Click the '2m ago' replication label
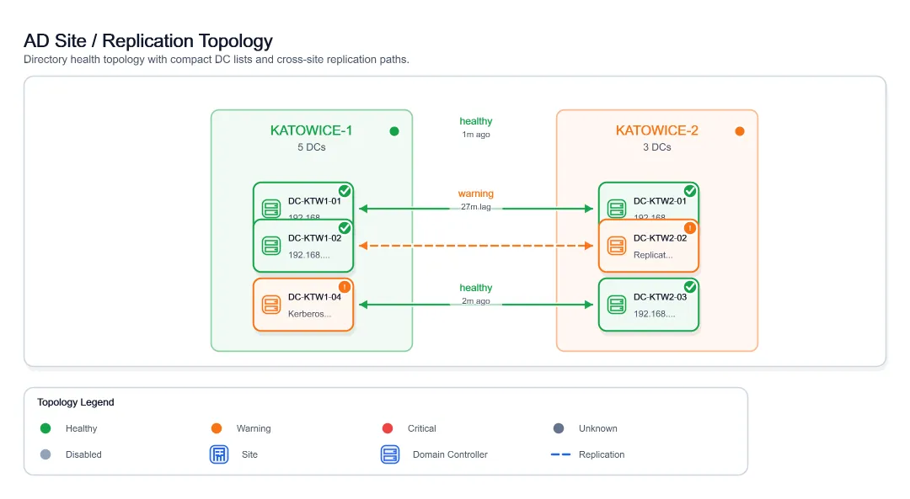The width and height of the screenshot is (910, 499). point(476,300)
